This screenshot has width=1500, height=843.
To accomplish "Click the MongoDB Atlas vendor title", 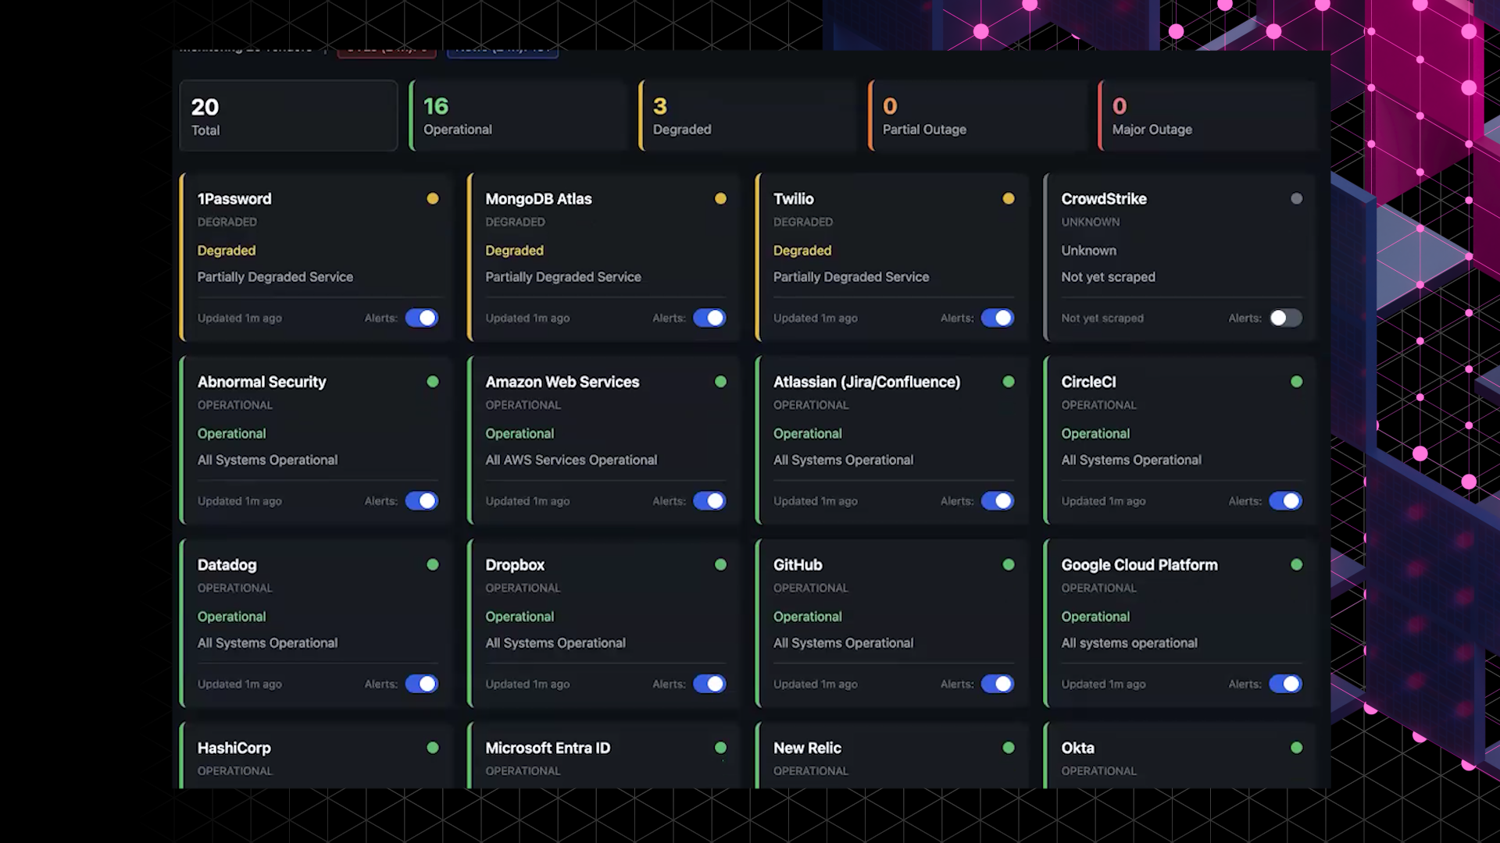I will click(x=538, y=199).
